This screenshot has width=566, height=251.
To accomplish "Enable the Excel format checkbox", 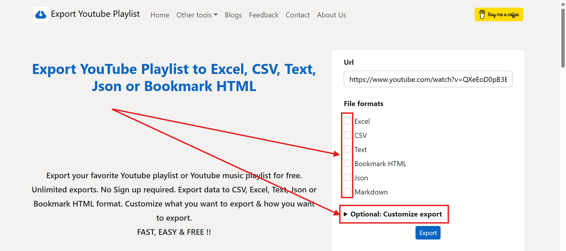I will (347, 121).
